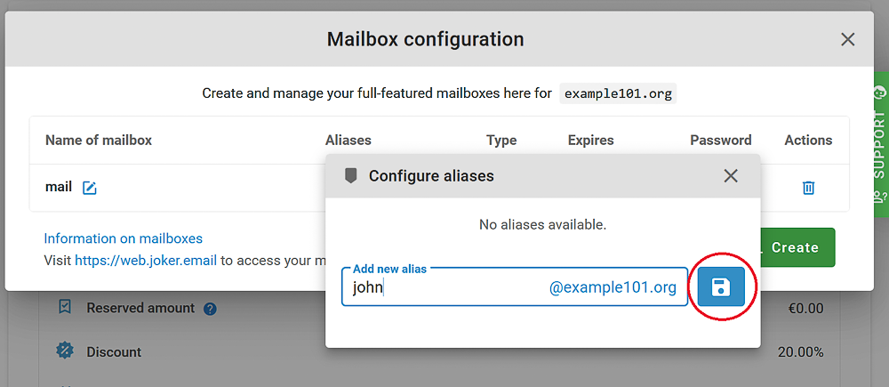The width and height of the screenshot is (889, 387).
Task: Click the example101.org domain label
Action: click(618, 93)
